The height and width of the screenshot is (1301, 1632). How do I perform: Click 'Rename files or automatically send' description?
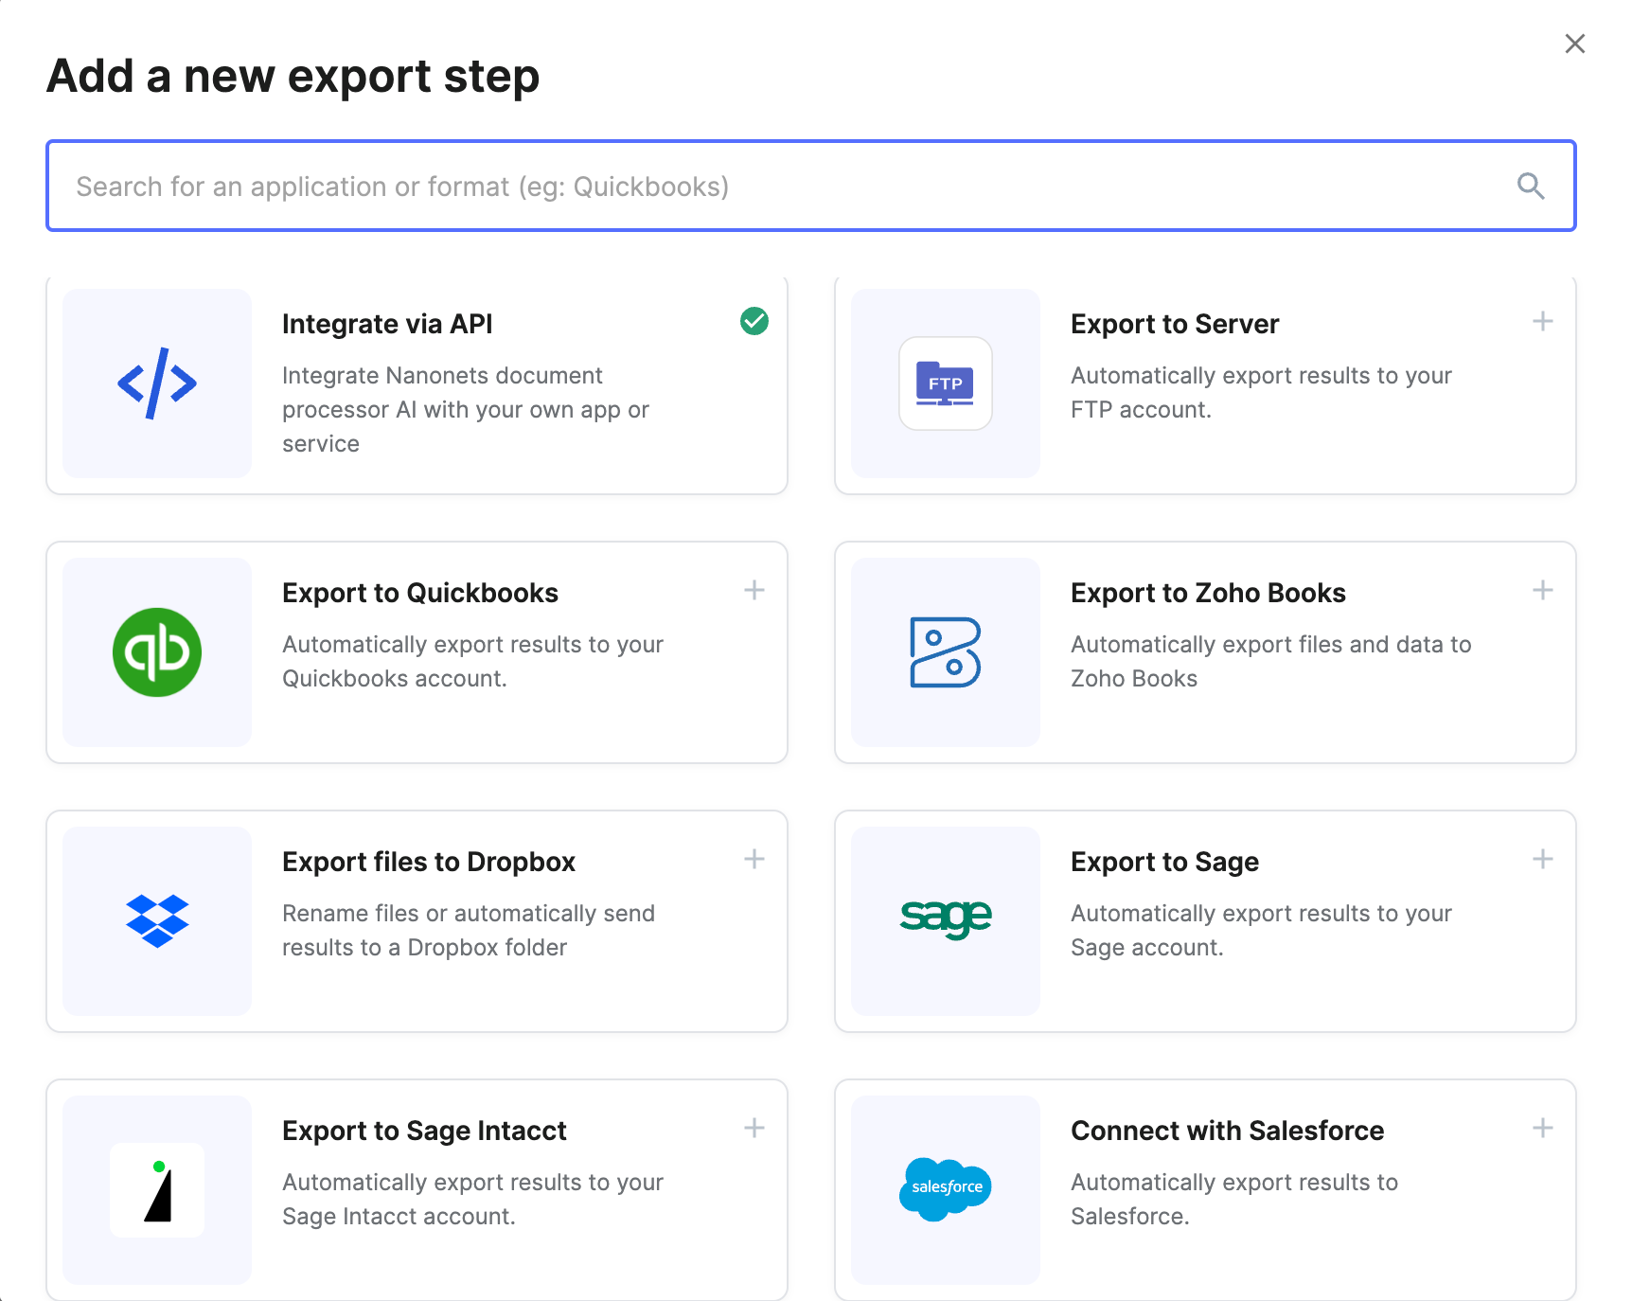469,931
